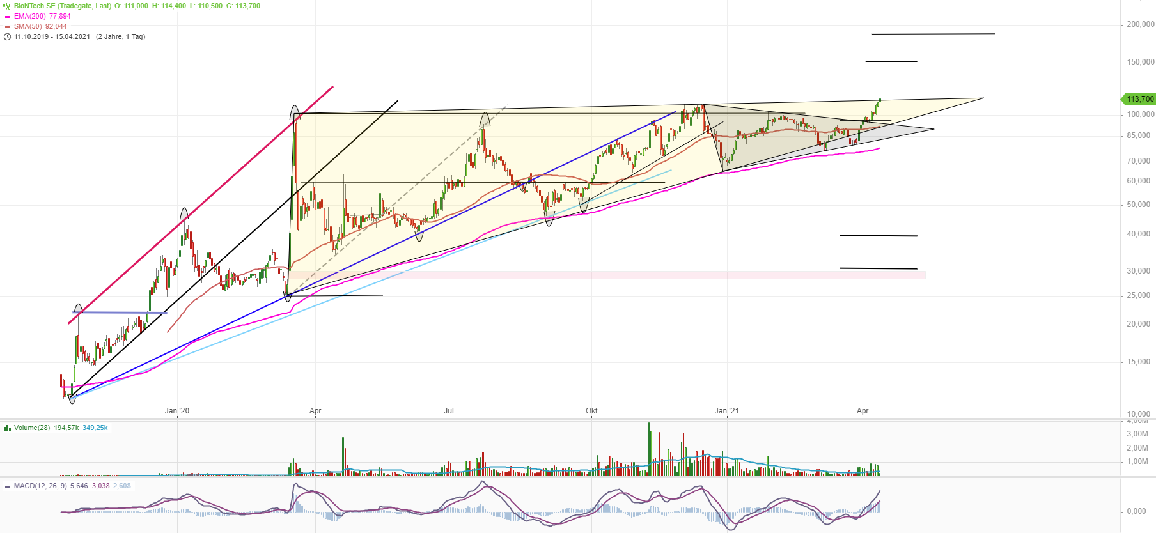Screen dimensions: 1156x533
Task: Click the "3,00M" volume axis label
Action: (x=1137, y=434)
